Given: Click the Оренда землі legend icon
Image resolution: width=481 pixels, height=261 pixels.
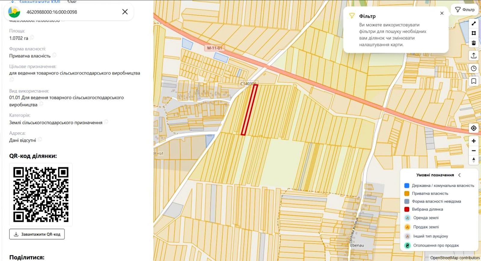Looking at the screenshot, I should [x=407, y=218].
